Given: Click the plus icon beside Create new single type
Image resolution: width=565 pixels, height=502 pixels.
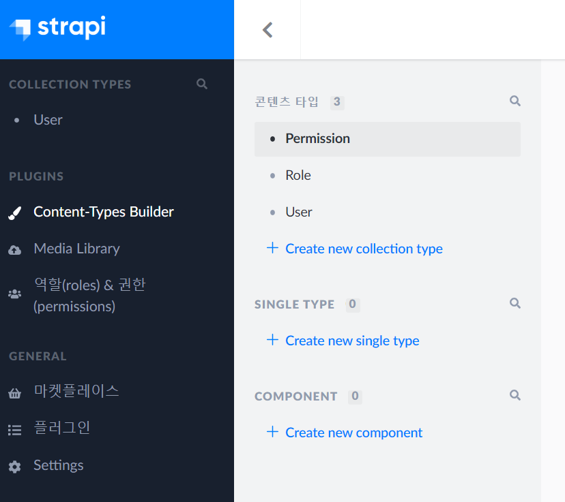Looking at the screenshot, I should point(272,339).
